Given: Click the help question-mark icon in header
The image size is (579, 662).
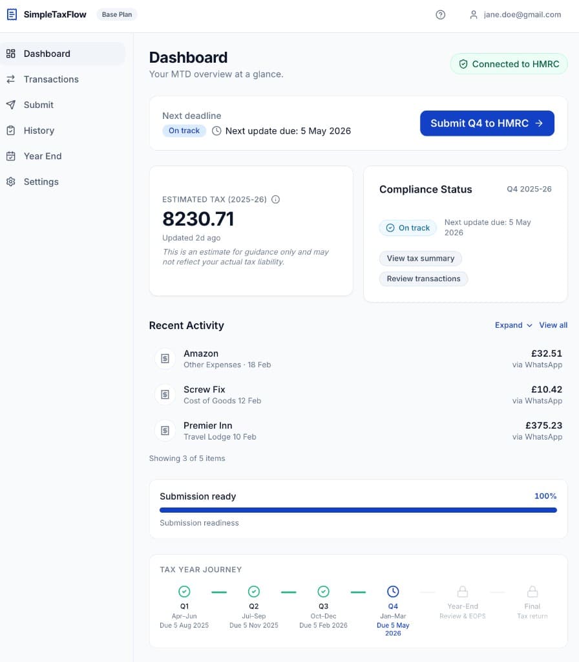Looking at the screenshot, I should click(441, 14).
